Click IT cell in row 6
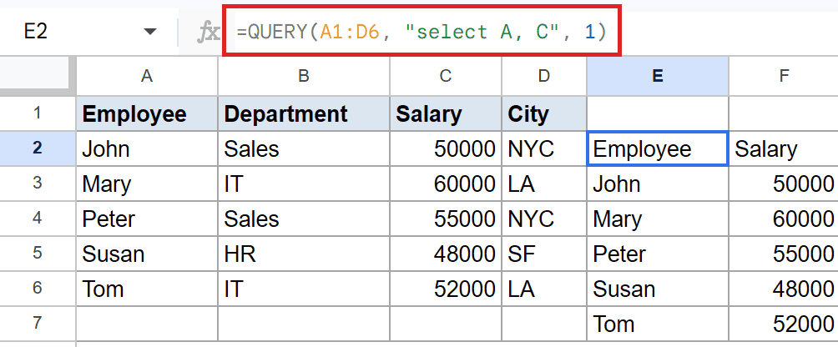Viewport: 838px width, 347px height. click(x=304, y=288)
